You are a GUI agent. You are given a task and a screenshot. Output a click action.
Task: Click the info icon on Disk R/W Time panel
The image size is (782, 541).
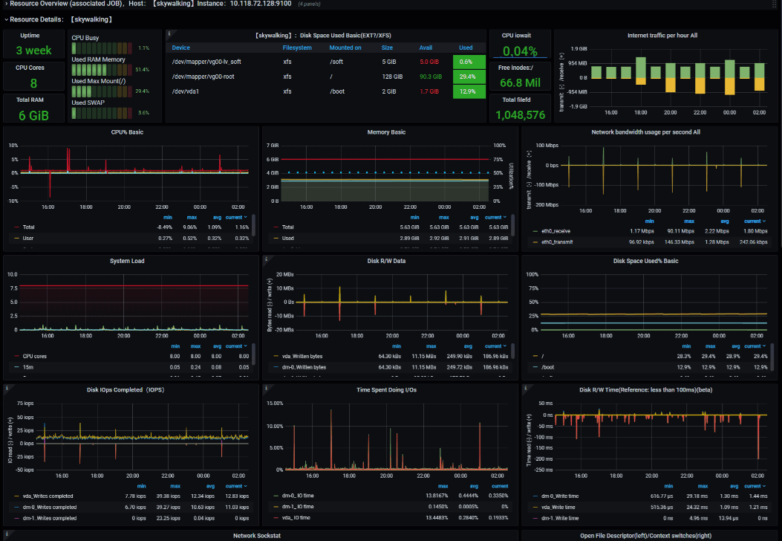(x=526, y=388)
